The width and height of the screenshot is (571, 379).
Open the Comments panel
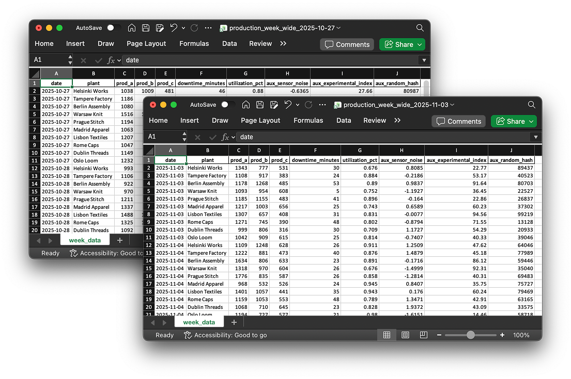458,121
